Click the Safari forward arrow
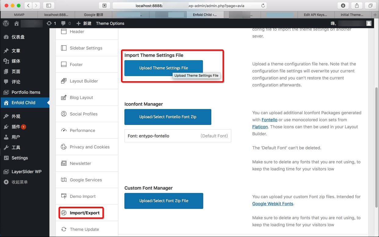 (x=36, y=5)
